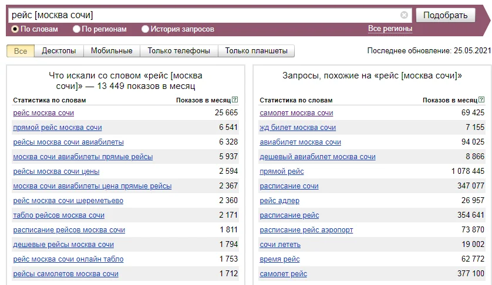This screenshot has width=492, height=285.
Task: Open 'дешевые рейсы москва сочи' link
Action: tap(63, 245)
